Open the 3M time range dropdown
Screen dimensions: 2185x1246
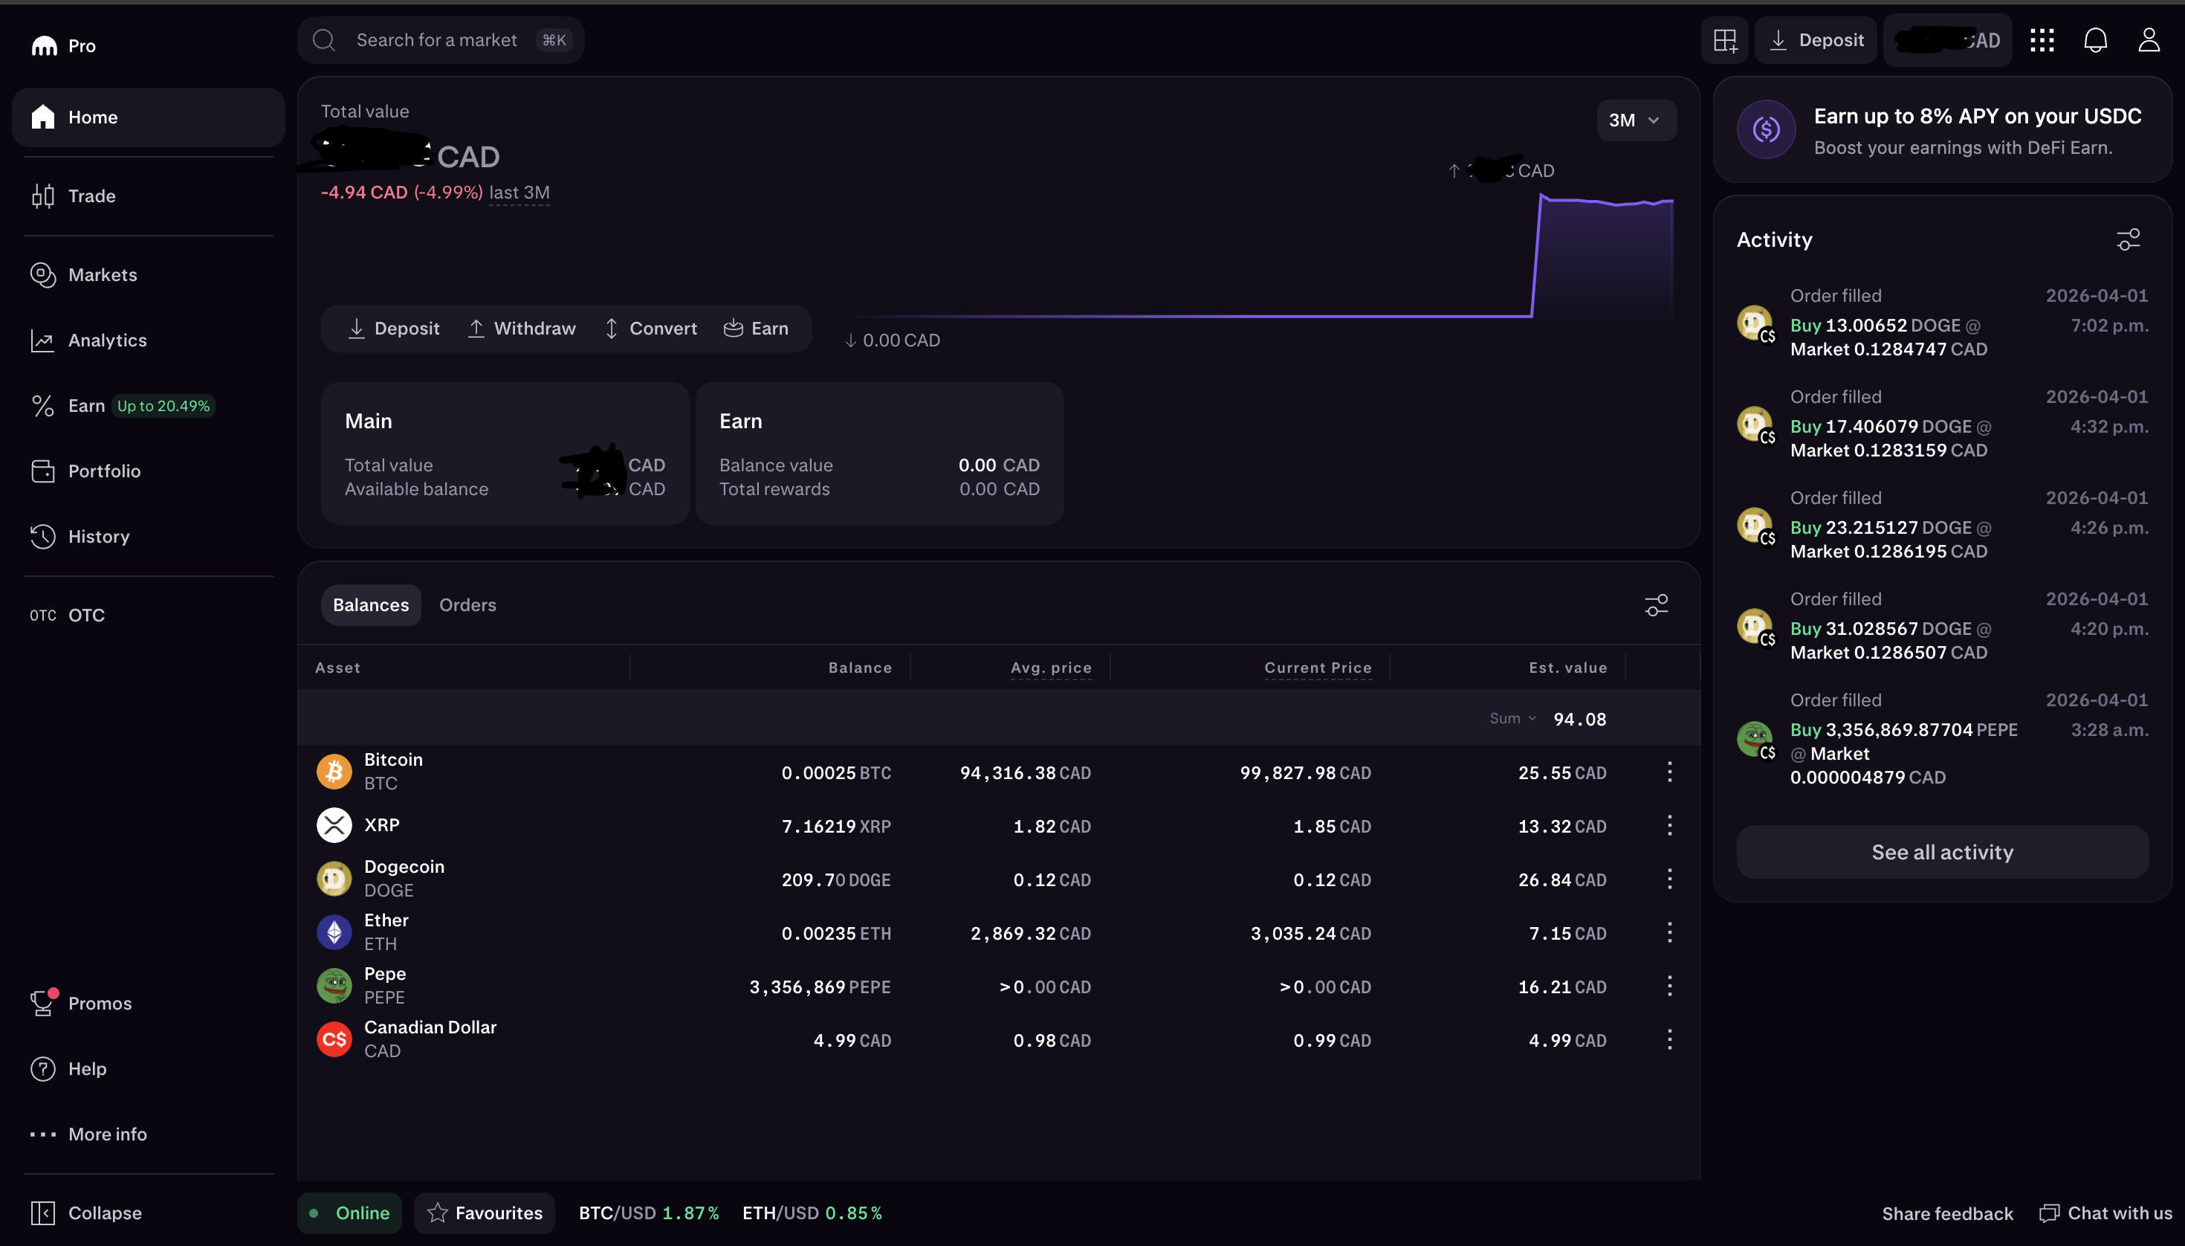point(1634,120)
